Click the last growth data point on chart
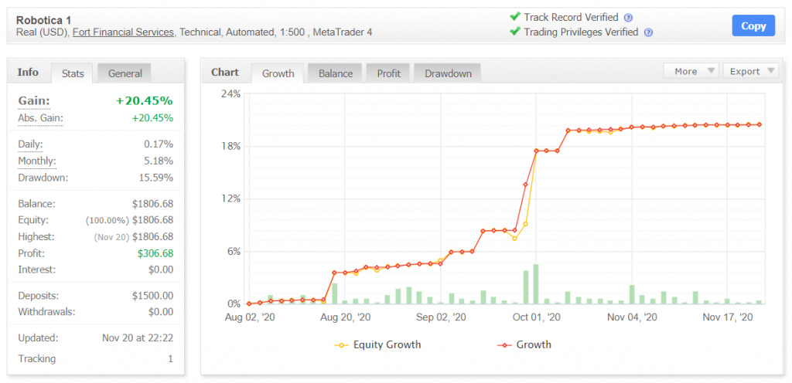This screenshot has width=792, height=383. (759, 124)
